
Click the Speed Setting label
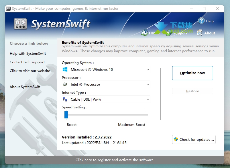tap(74, 107)
